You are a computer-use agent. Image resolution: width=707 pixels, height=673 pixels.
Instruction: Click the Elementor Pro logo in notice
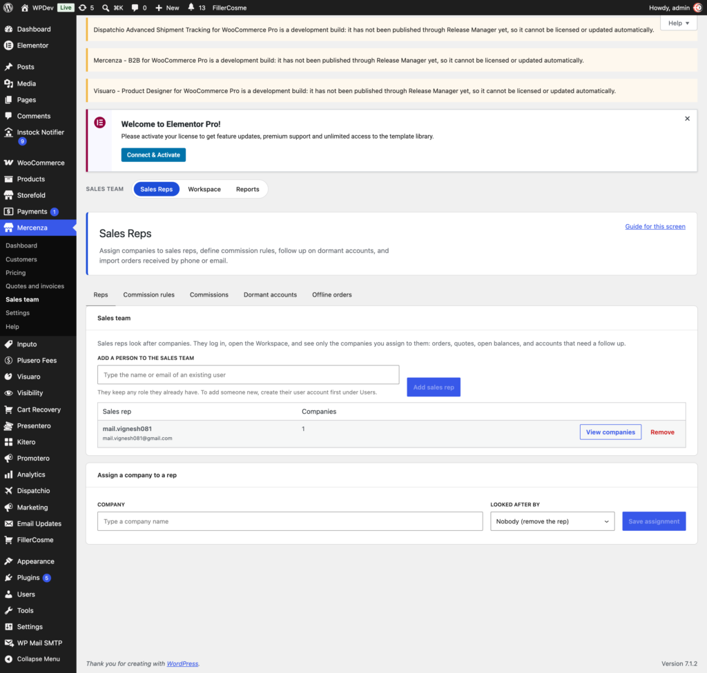(x=99, y=123)
